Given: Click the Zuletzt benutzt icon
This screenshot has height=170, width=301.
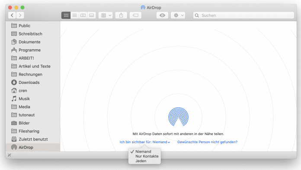Looking at the screenshot, I should [14, 139].
